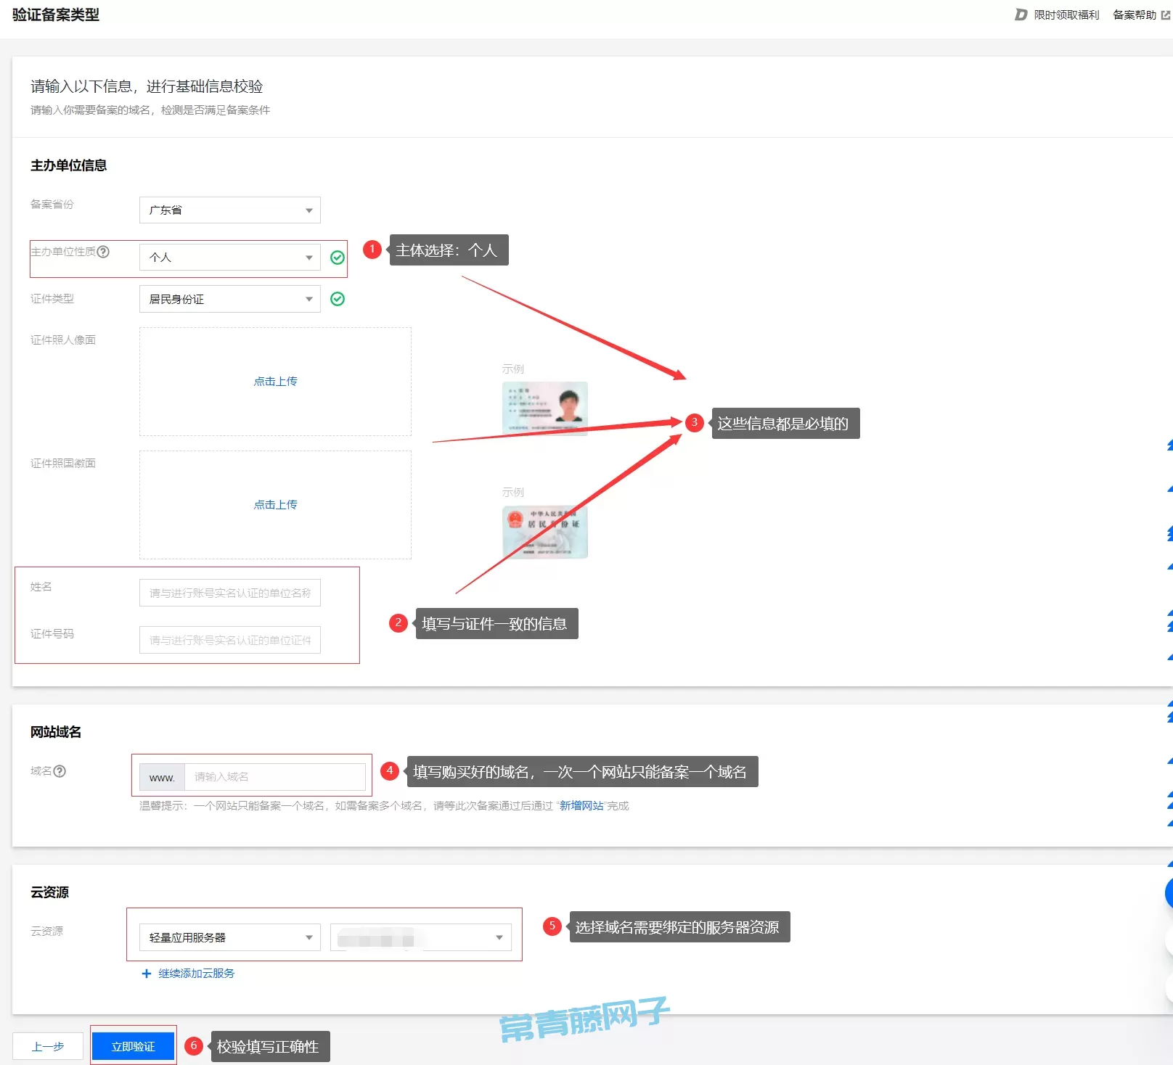Expand the 轻量应用服务器 cloud resource dropdown
1173x1065 pixels.
click(x=229, y=937)
